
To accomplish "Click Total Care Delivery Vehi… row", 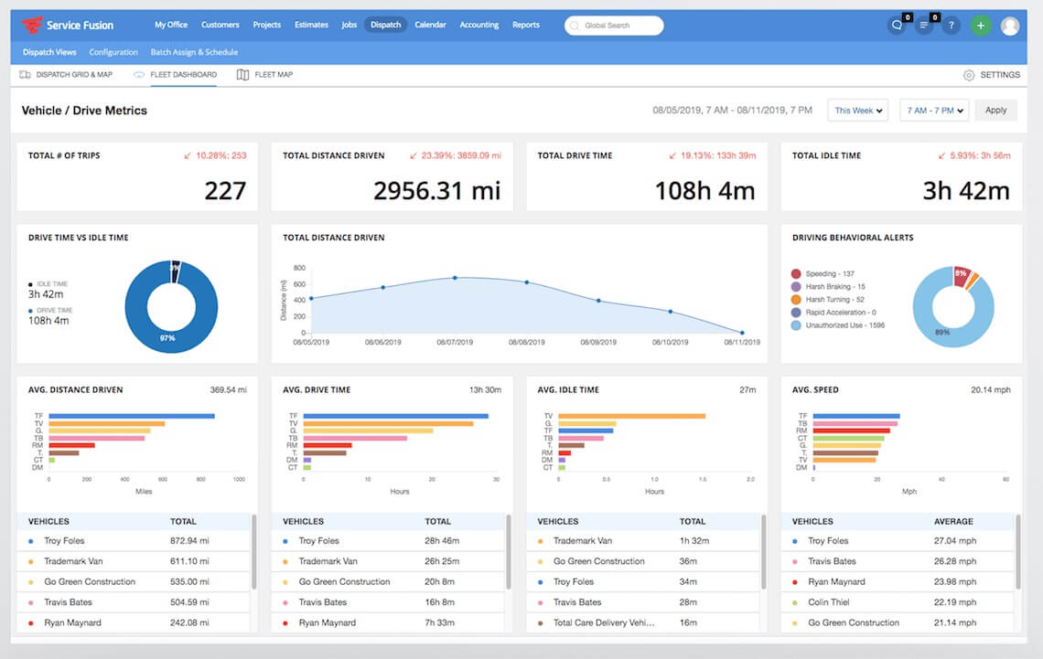I will point(643,623).
